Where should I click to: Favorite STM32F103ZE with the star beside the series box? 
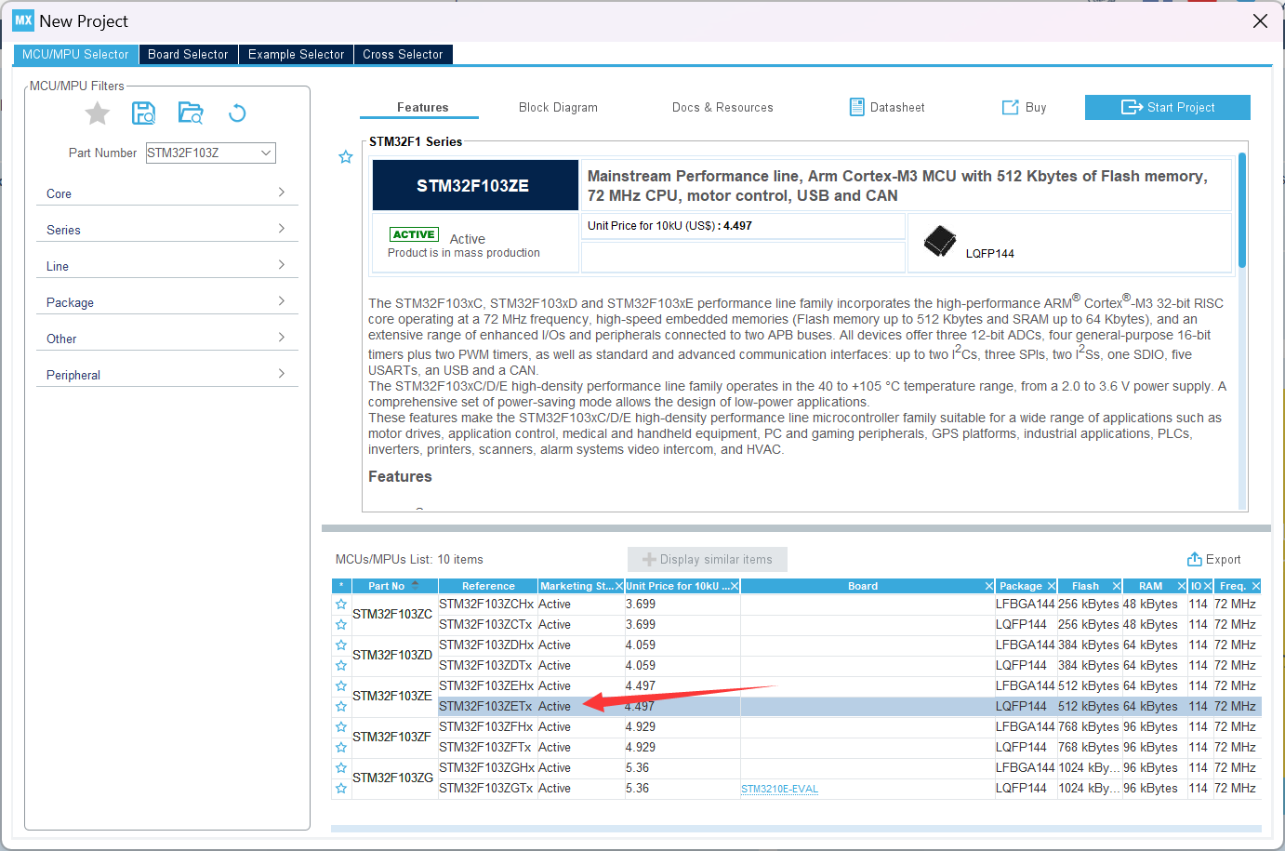point(346,157)
